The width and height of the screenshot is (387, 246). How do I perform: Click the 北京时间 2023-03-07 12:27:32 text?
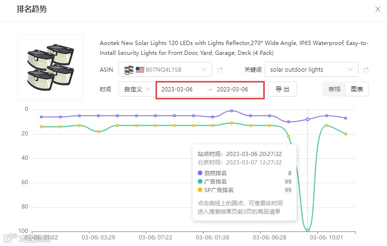tap(240, 162)
